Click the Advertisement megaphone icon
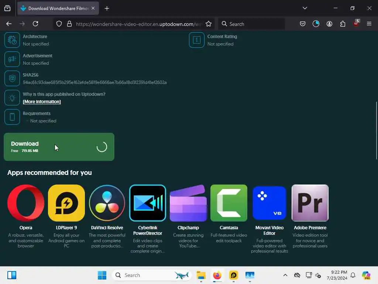Screen dimensions: 378x284 point(12,59)
